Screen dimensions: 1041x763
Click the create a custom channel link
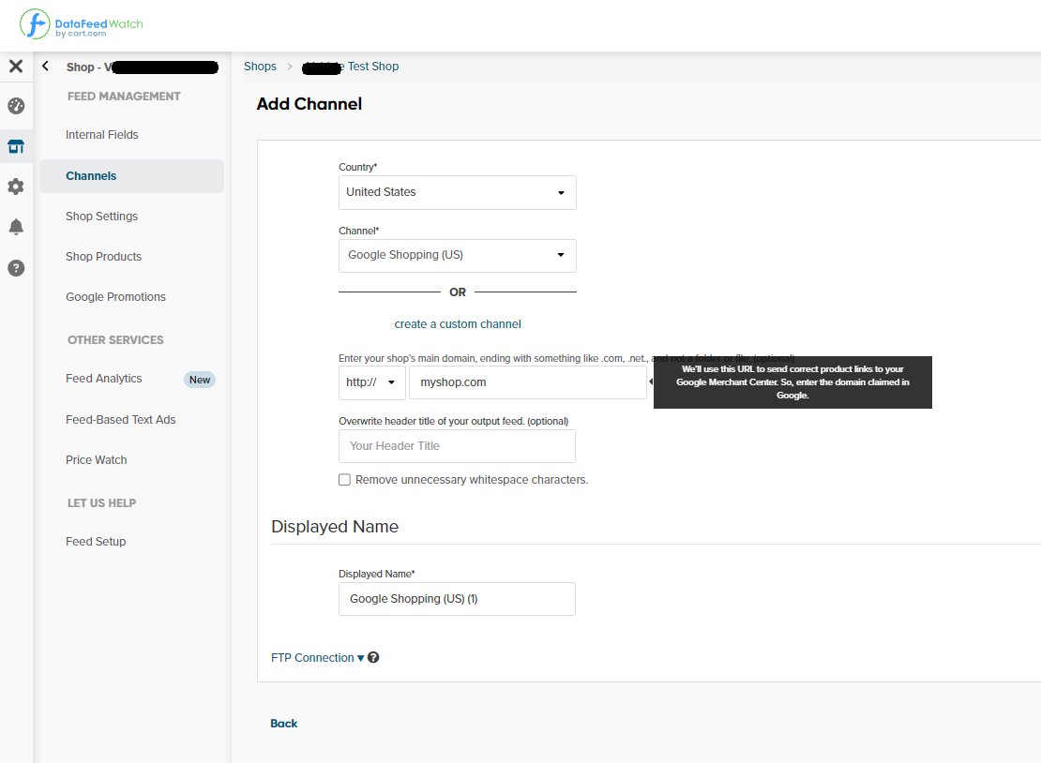457,323
